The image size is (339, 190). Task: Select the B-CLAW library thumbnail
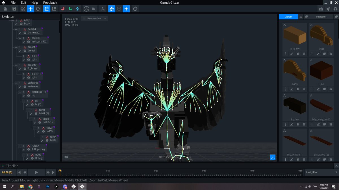[x=295, y=35]
